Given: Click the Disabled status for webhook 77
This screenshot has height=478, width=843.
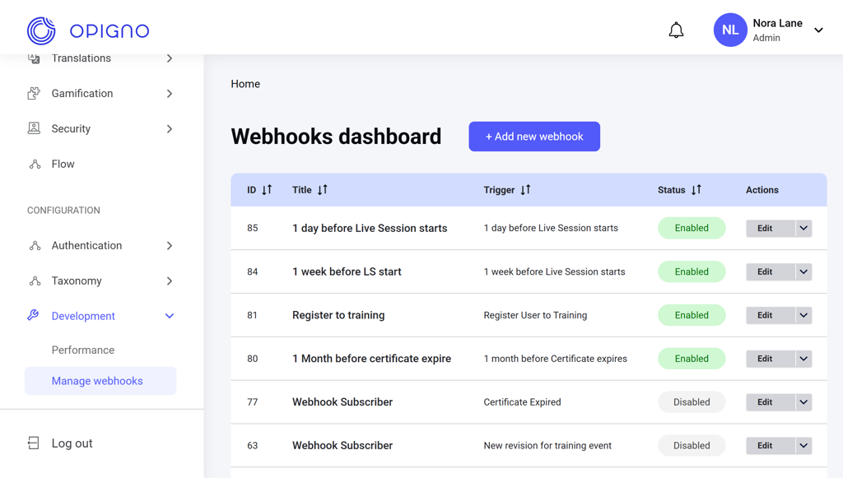Looking at the screenshot, I should (692, 402).
